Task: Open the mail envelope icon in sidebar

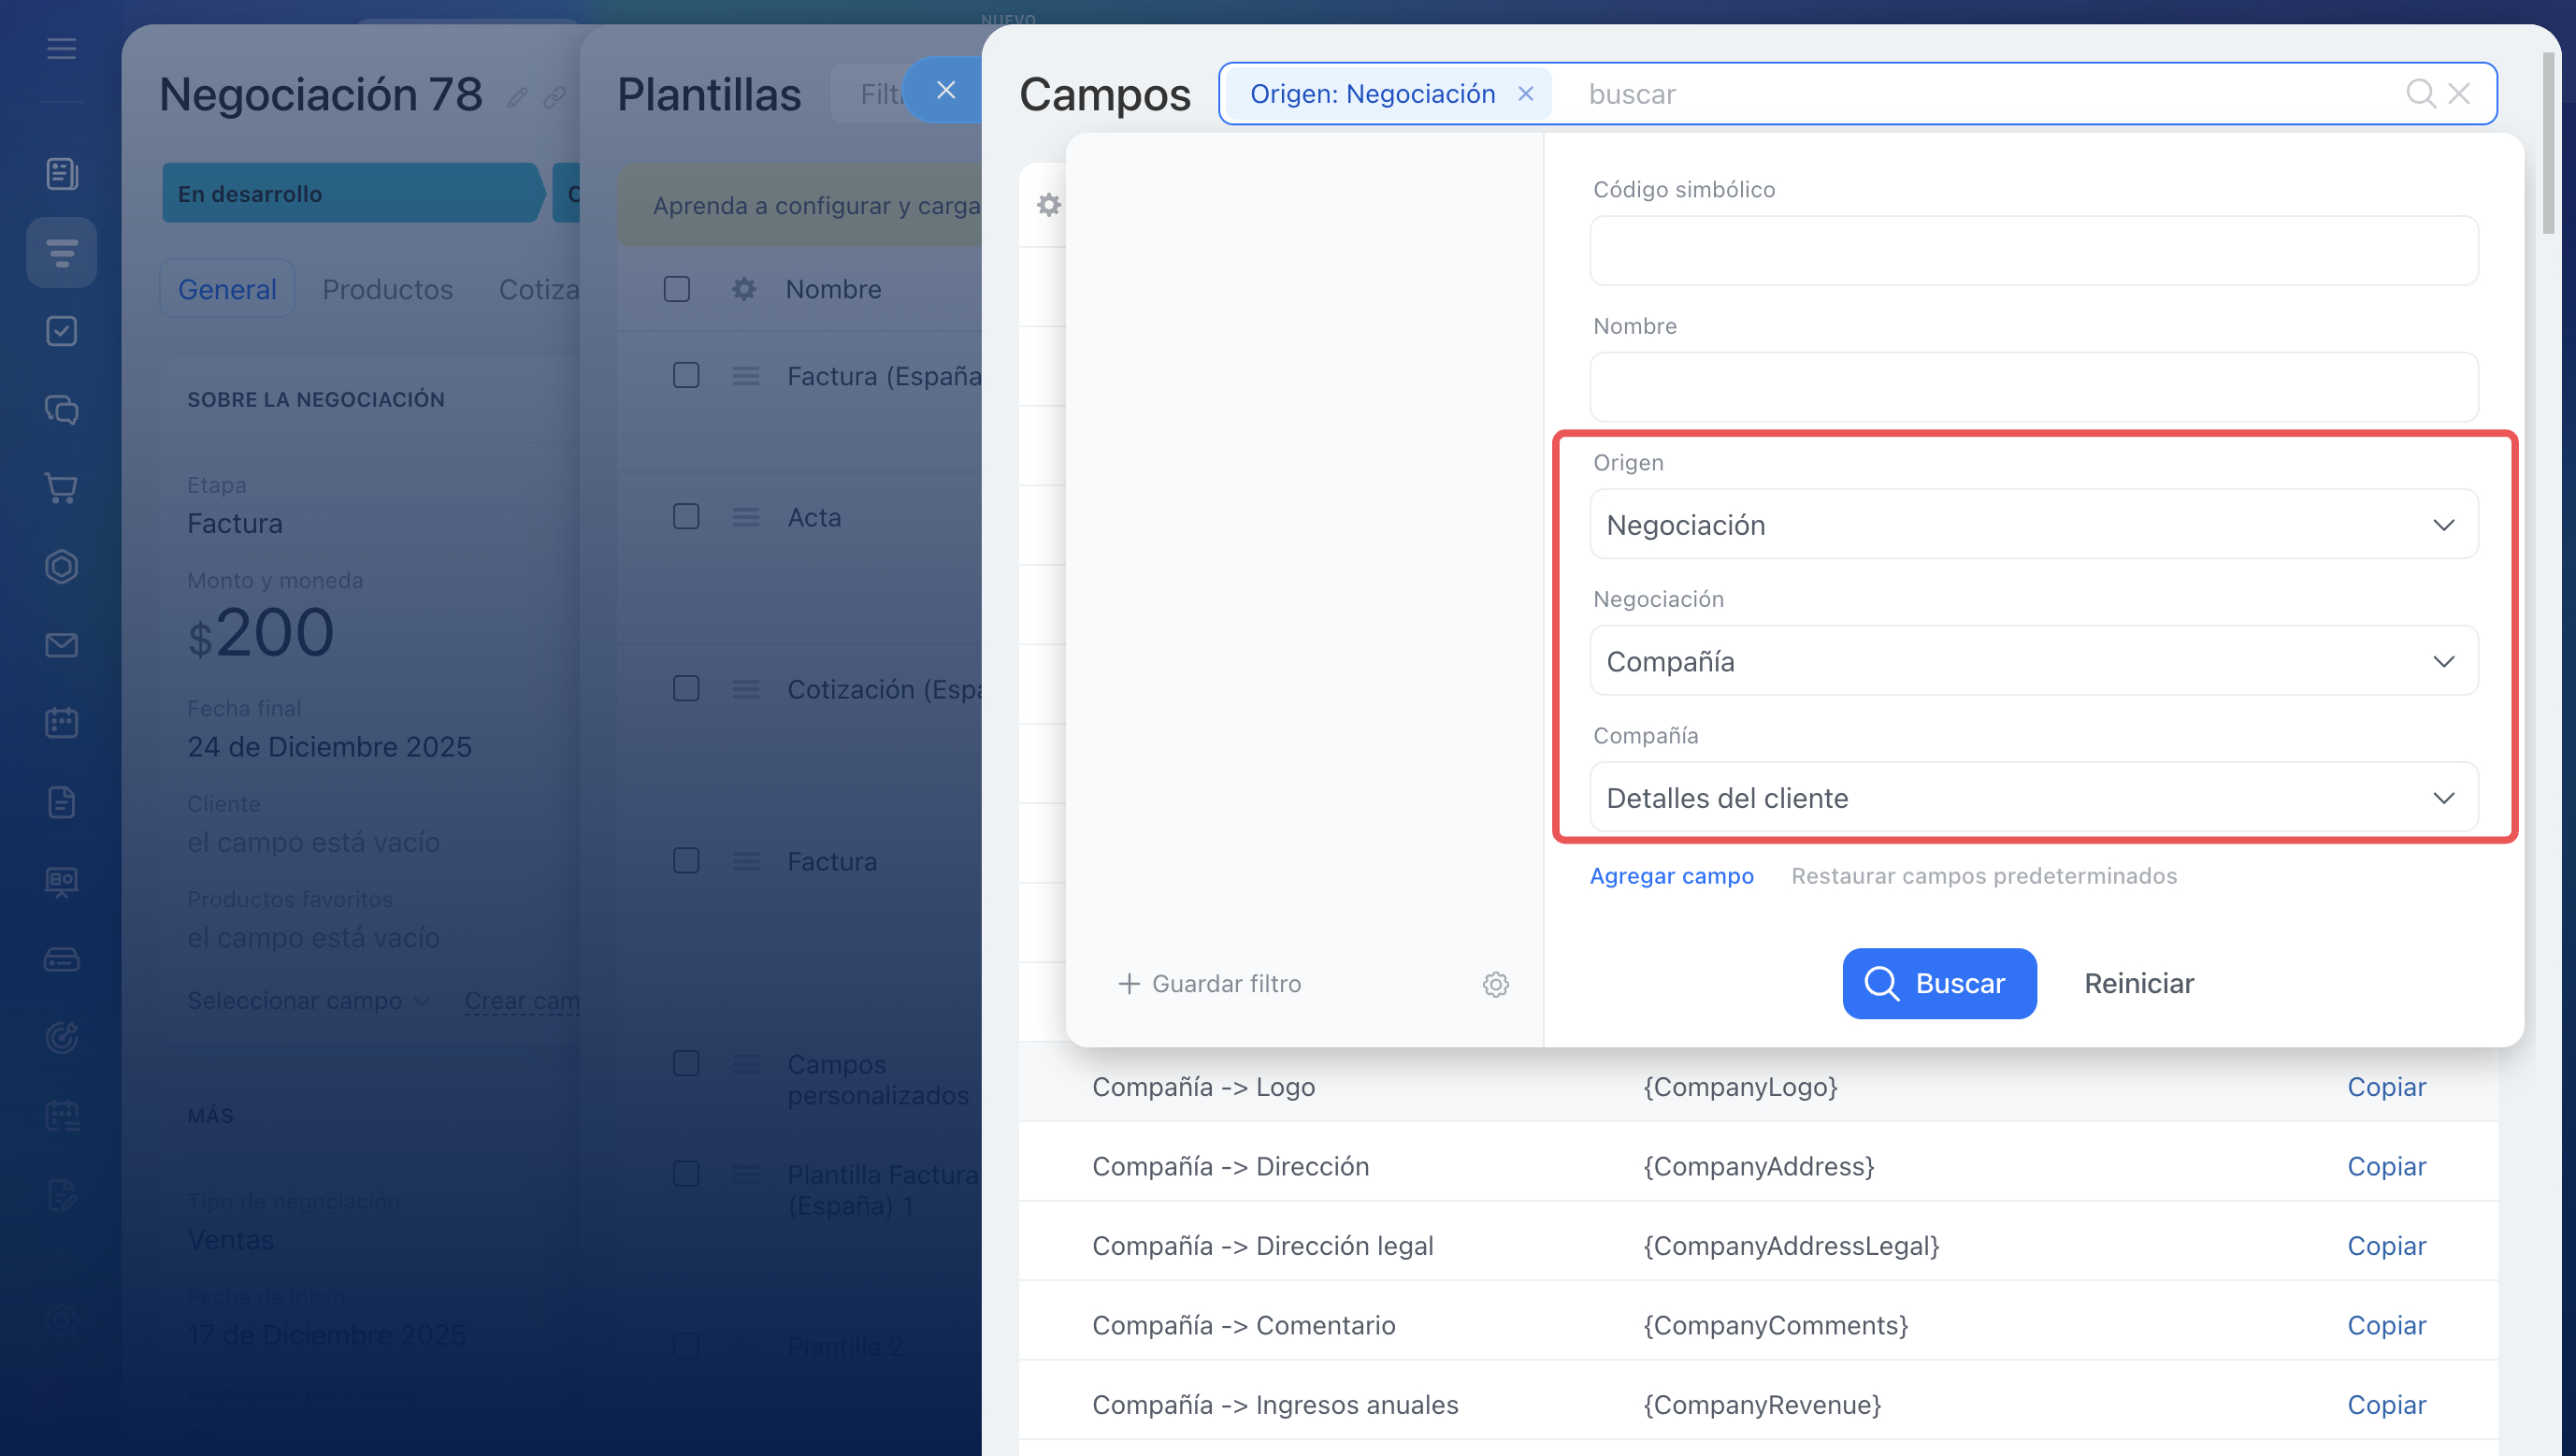Action: (61, 645)
